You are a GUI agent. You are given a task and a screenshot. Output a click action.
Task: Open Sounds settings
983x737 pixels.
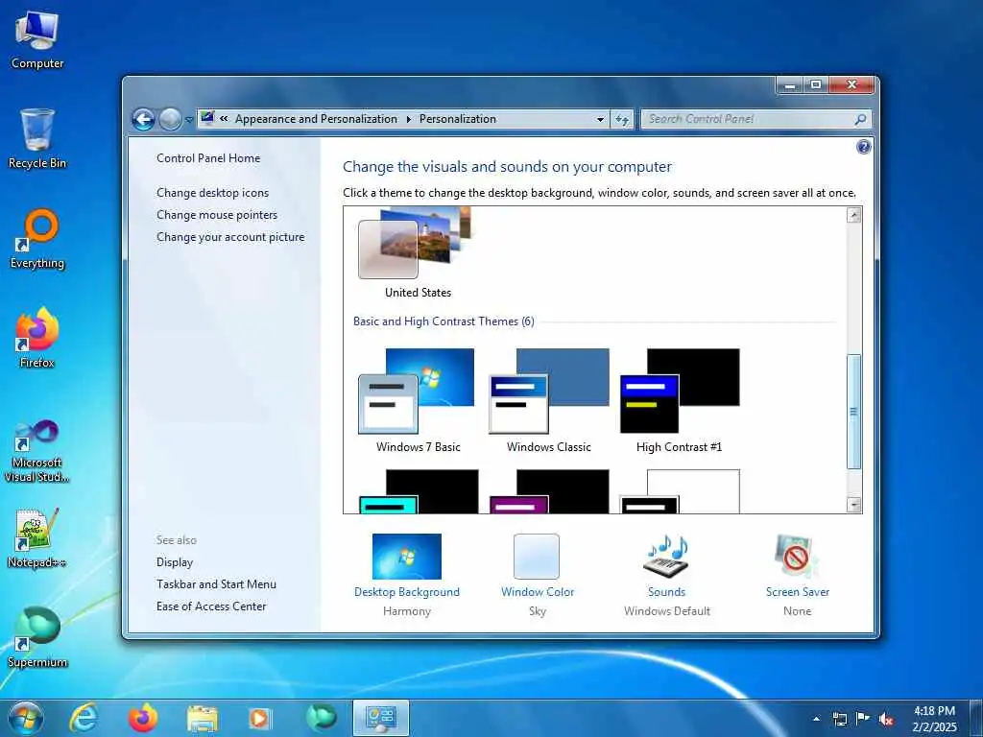pos(667,575)
